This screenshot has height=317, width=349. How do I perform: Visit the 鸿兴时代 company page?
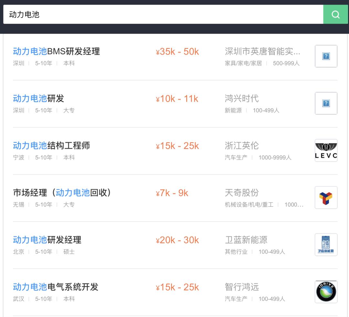click(242, 99)
